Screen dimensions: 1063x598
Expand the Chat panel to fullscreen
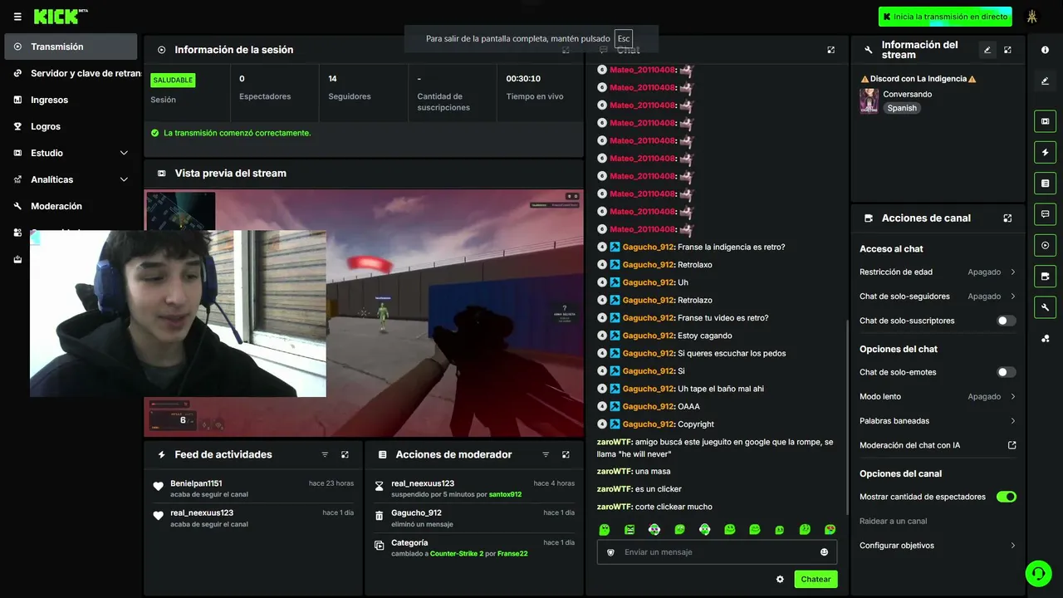point(830,50)
